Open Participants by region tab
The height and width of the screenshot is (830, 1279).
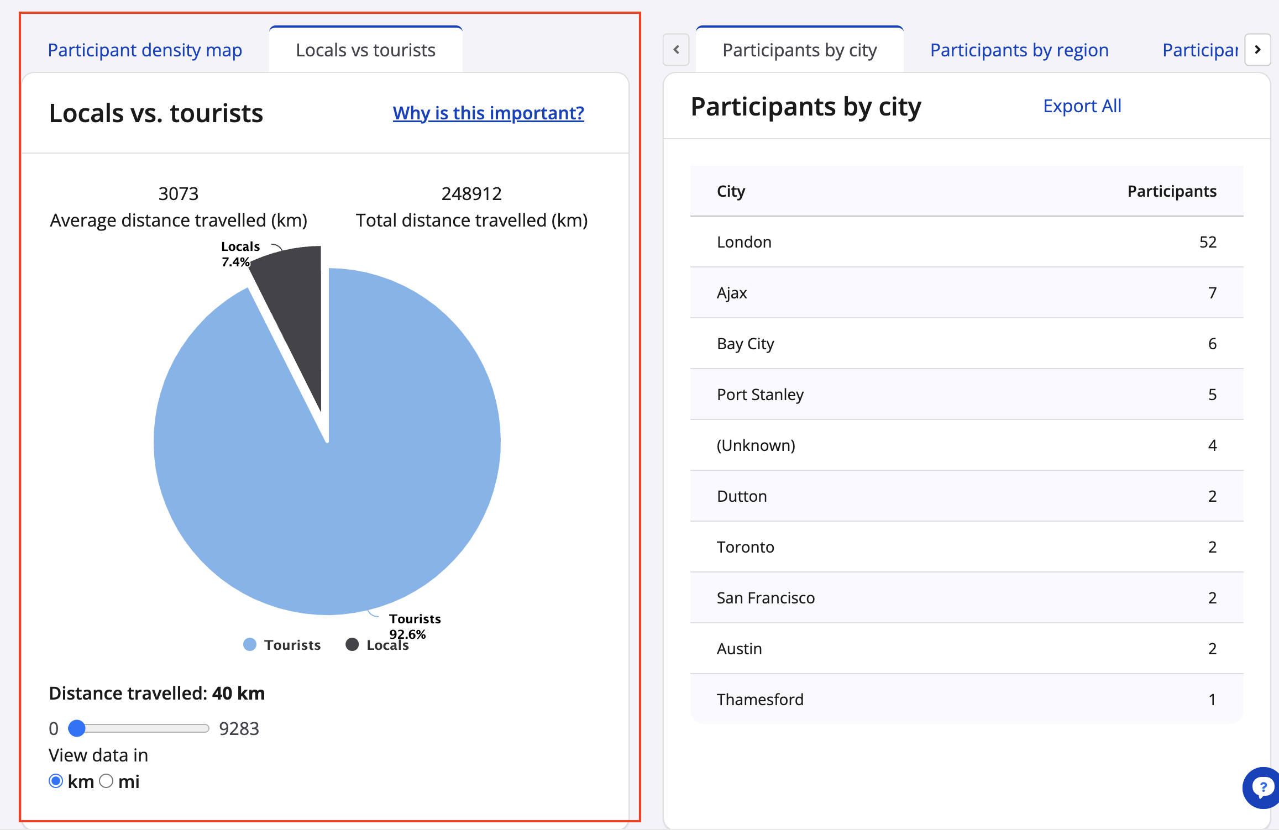tap(1019, 50)
